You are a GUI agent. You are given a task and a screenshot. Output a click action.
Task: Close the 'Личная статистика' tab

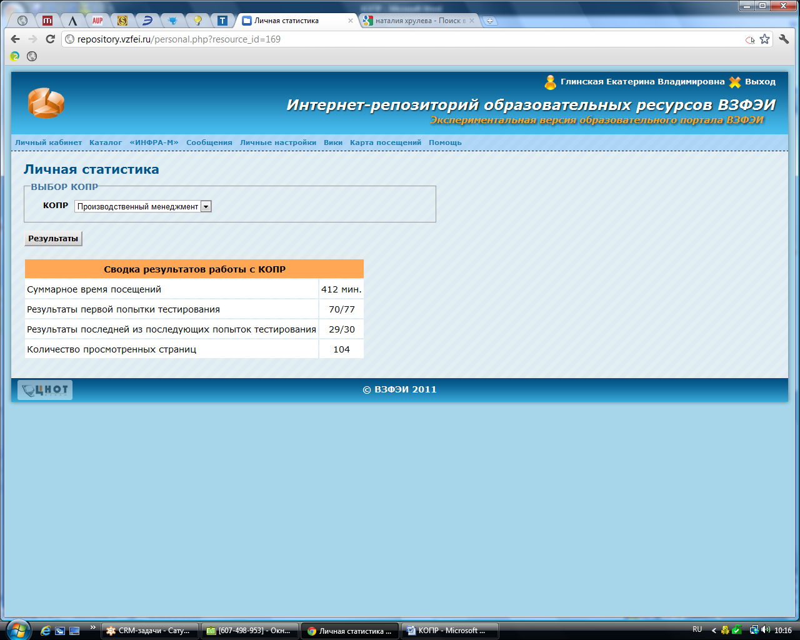(x=350, y=21)
